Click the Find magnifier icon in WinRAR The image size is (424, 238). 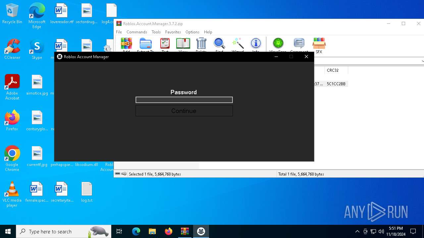coord(219,44)
